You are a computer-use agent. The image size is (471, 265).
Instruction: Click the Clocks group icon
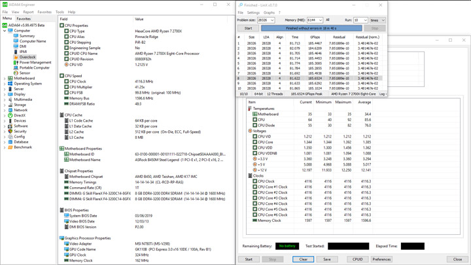coord(250,176)
